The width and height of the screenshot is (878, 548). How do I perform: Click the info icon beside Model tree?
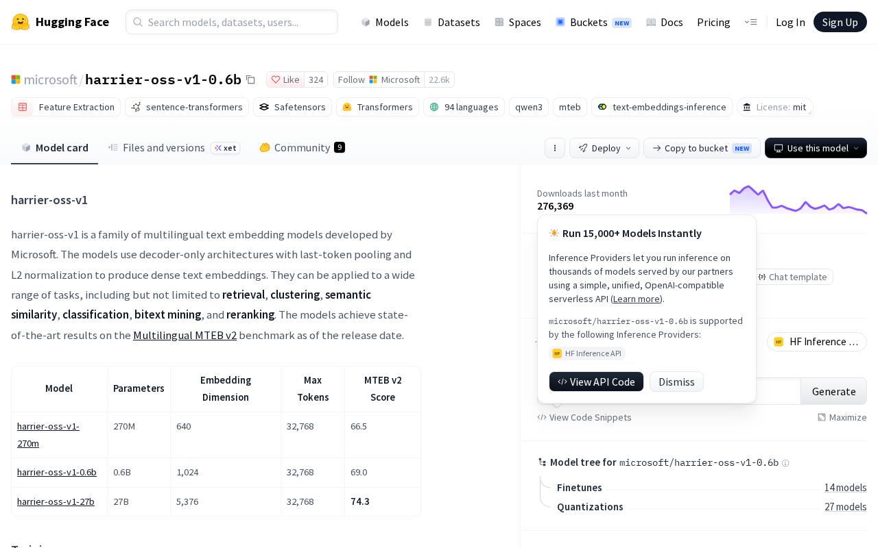coord(785,463)
